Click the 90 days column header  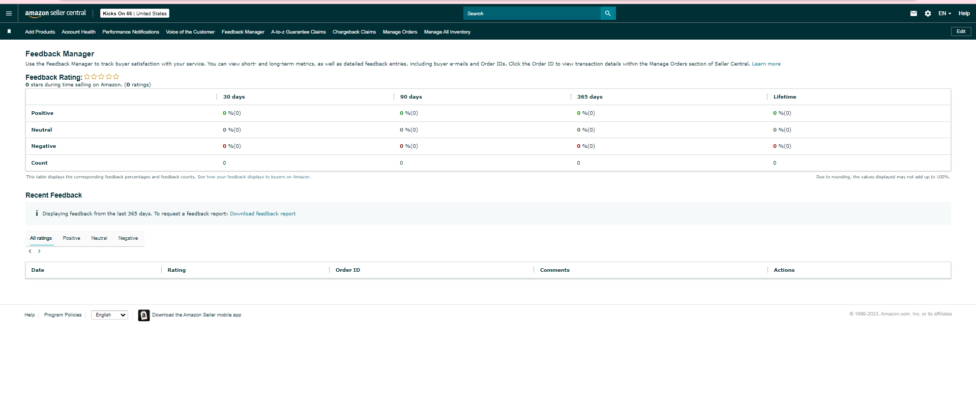[x=411, y=97]
